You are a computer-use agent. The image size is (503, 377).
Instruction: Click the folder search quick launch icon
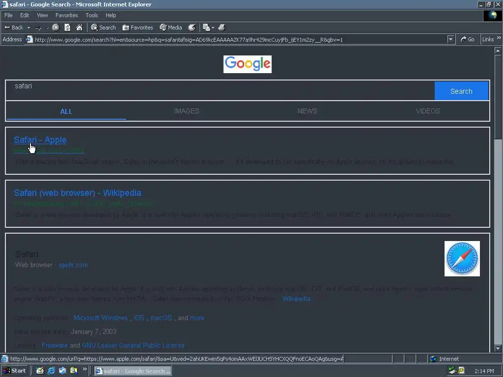point(74,371)
